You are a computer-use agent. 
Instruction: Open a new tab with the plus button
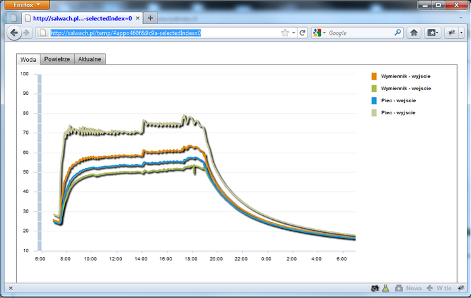pyautogui.click(x=150, y=18)
